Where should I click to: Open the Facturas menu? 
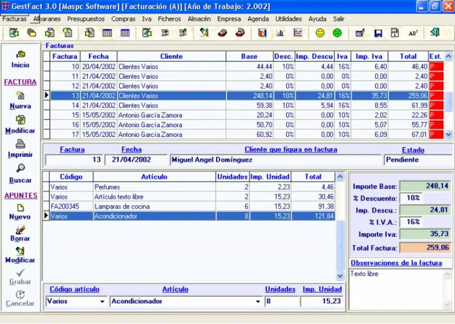(14, 19)
